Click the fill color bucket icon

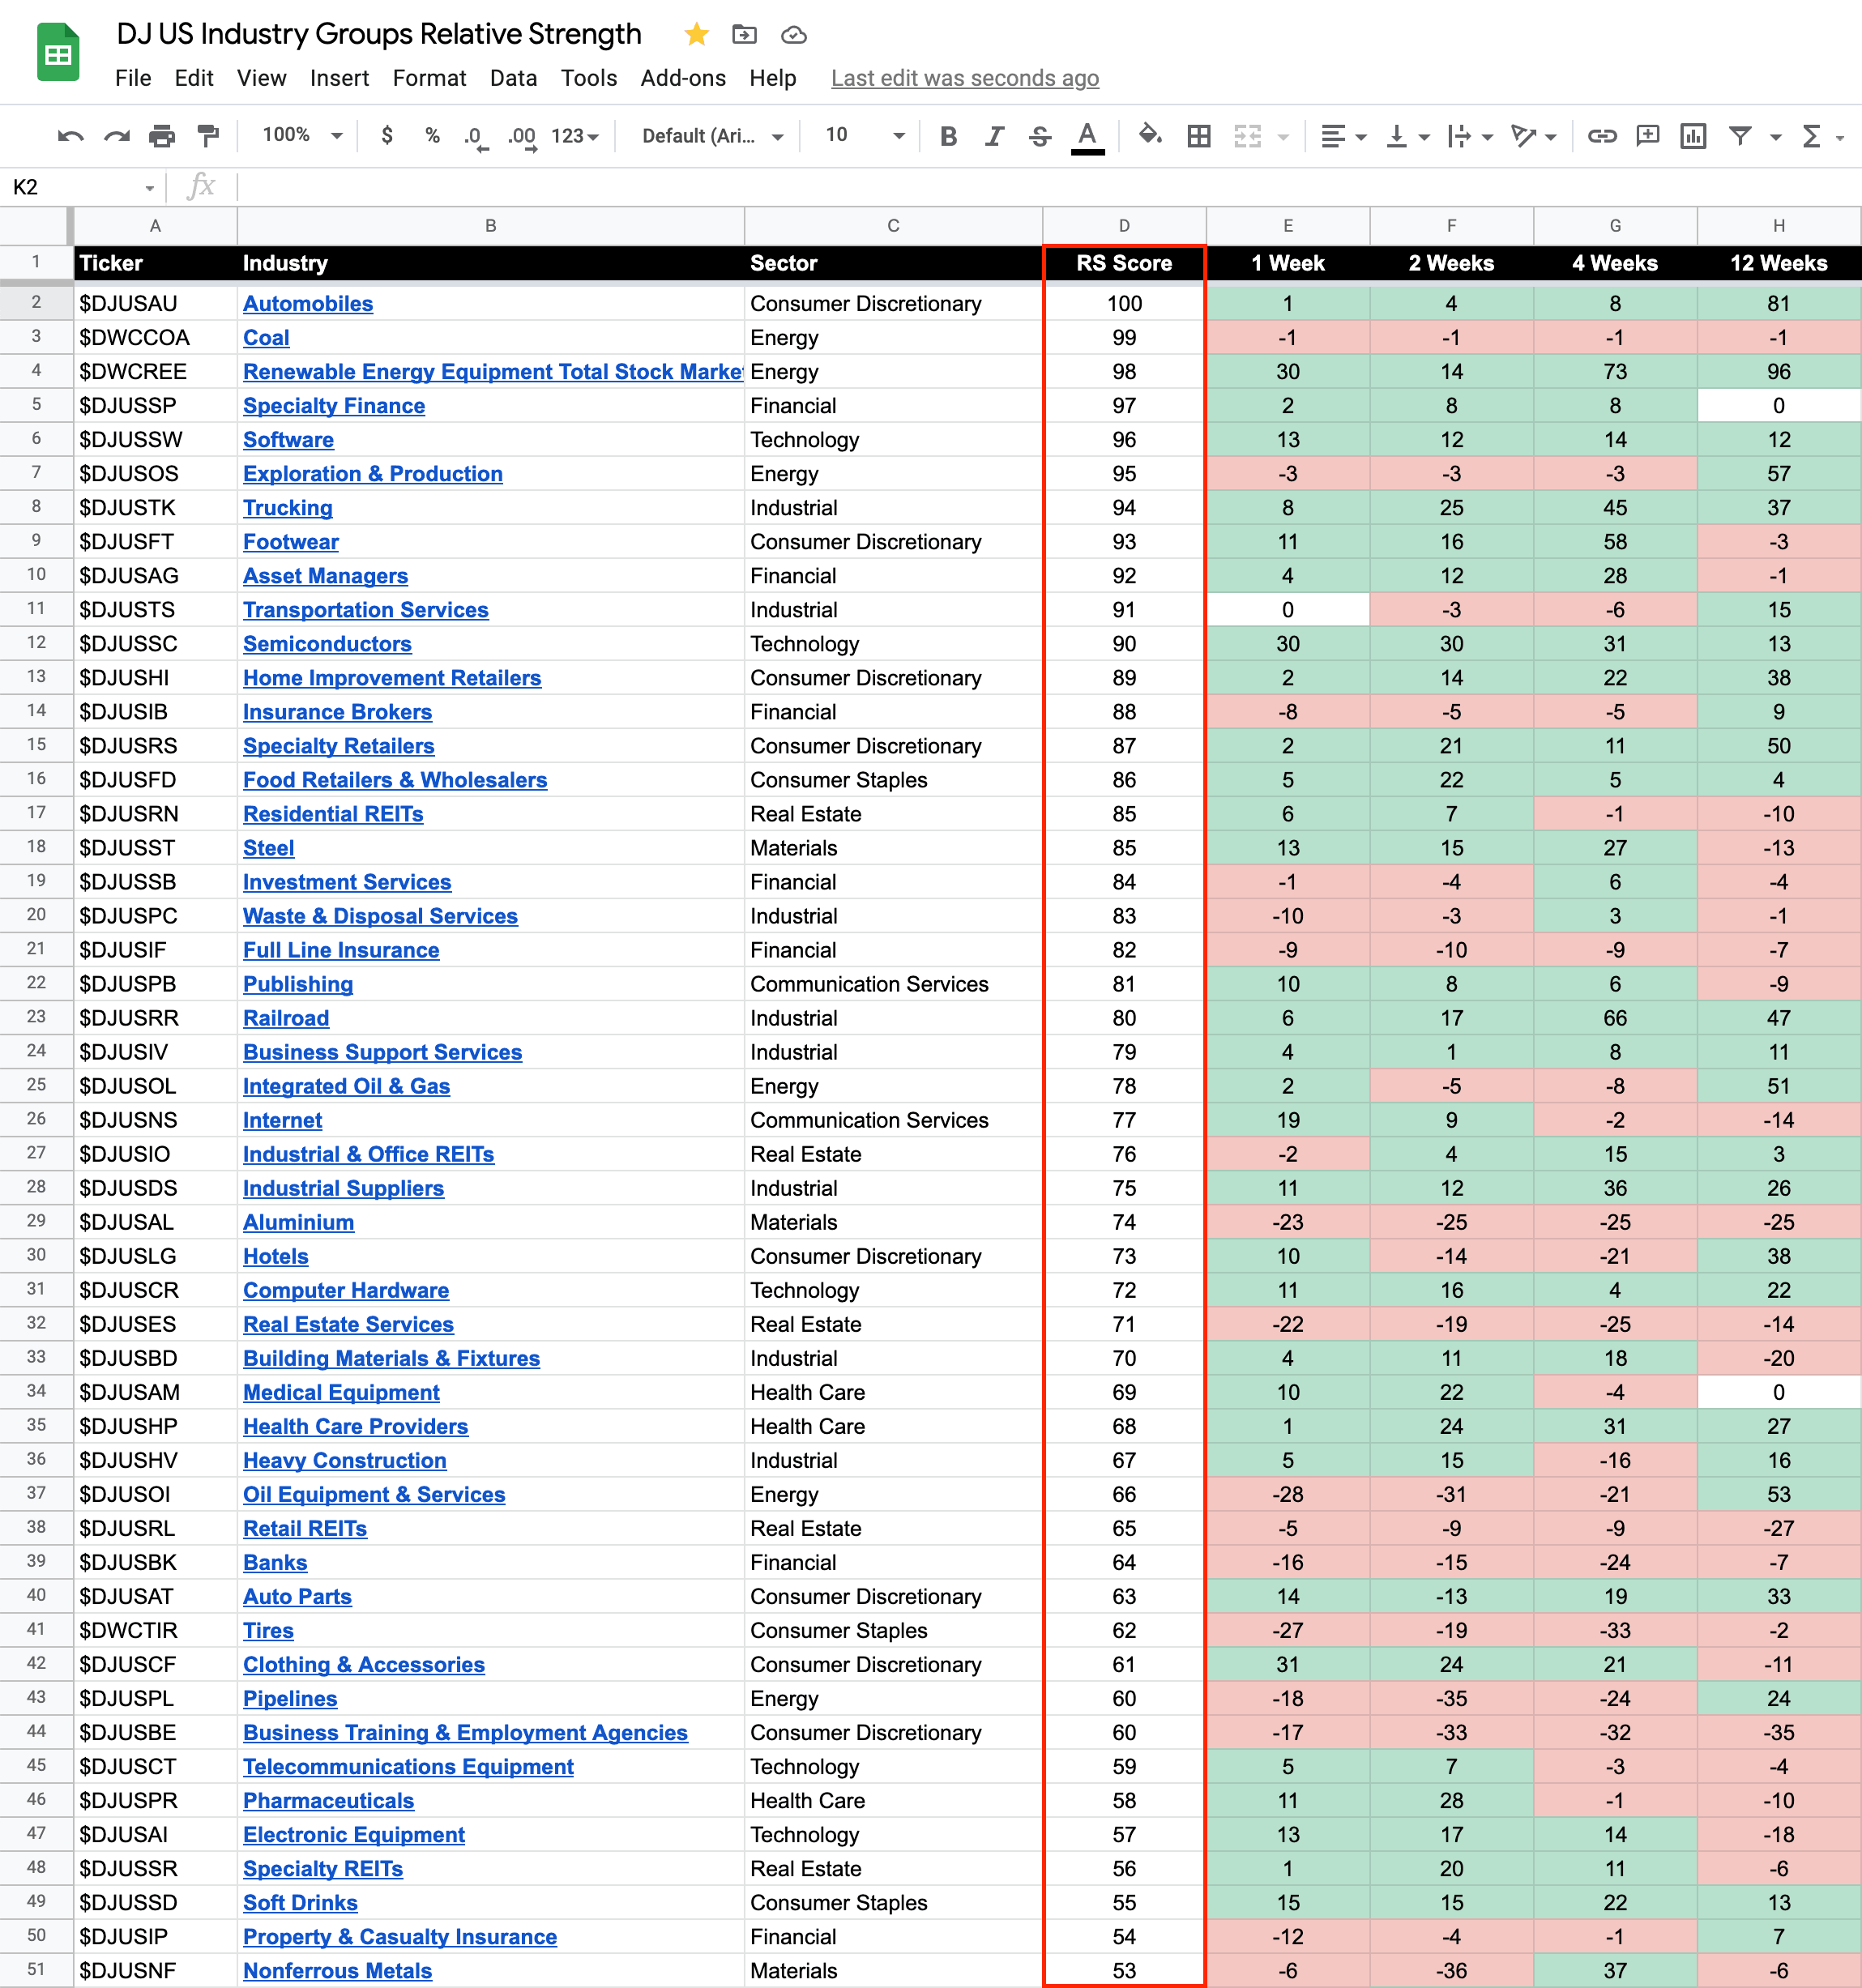1150,135
